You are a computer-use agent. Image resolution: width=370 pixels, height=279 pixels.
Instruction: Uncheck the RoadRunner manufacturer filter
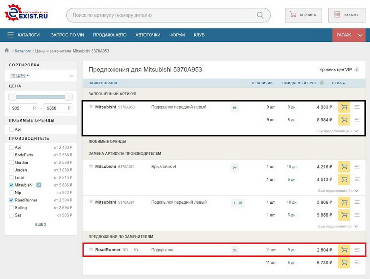tap(11, 200)
